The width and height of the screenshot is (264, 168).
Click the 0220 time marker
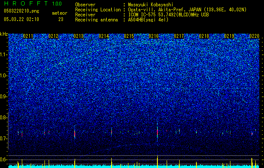(254, 36)
